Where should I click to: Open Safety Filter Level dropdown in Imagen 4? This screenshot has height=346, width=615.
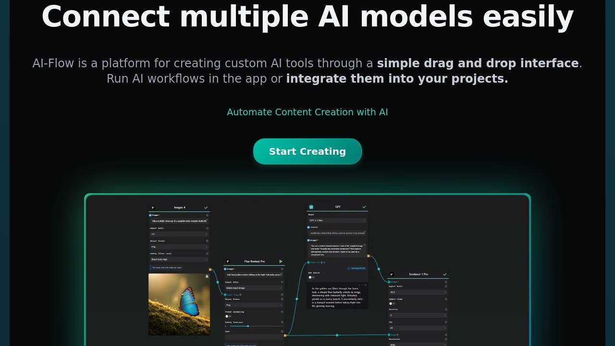click(179, 259)
